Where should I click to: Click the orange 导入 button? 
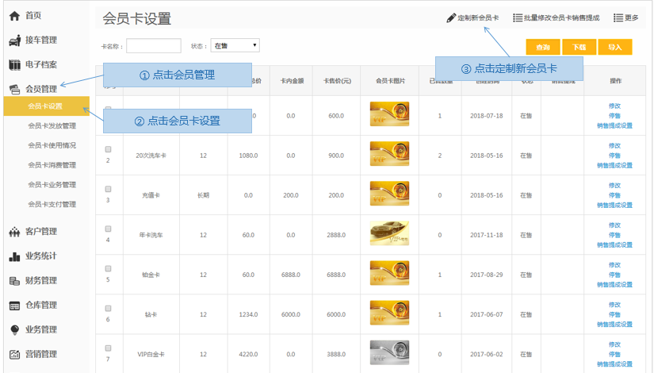click(x=614, y=48)
